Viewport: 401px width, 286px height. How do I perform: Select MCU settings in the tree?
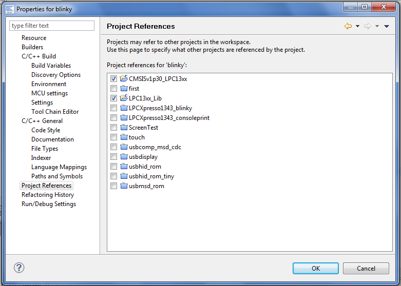coord(49,93)
